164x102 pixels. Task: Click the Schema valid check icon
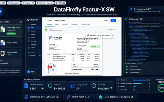click(127, 67)
